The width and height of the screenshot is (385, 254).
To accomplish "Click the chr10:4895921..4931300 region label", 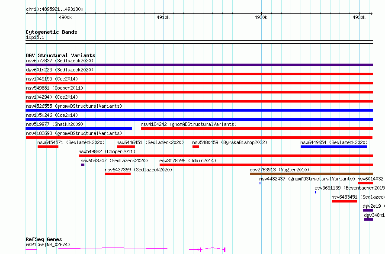I will pos(55,9).
